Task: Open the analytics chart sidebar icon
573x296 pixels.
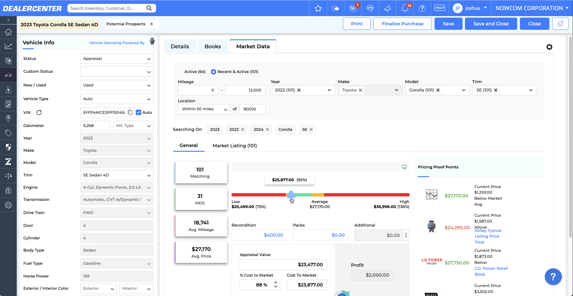Action: coord(8,46)
